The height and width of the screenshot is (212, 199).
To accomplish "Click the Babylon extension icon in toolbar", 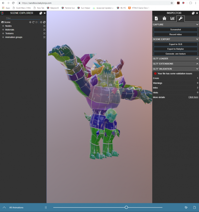I will click(183, 3).
